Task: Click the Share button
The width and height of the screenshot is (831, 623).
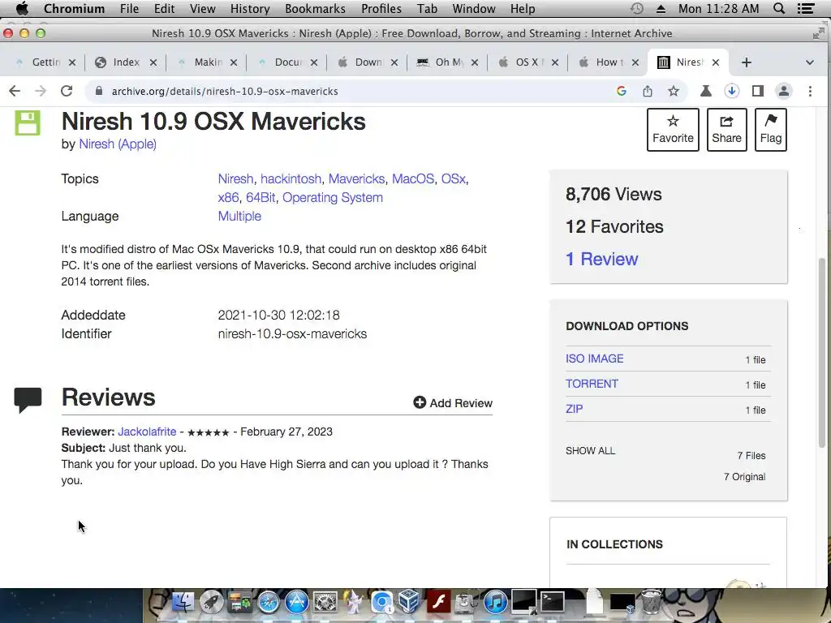Action: (726, 130)
